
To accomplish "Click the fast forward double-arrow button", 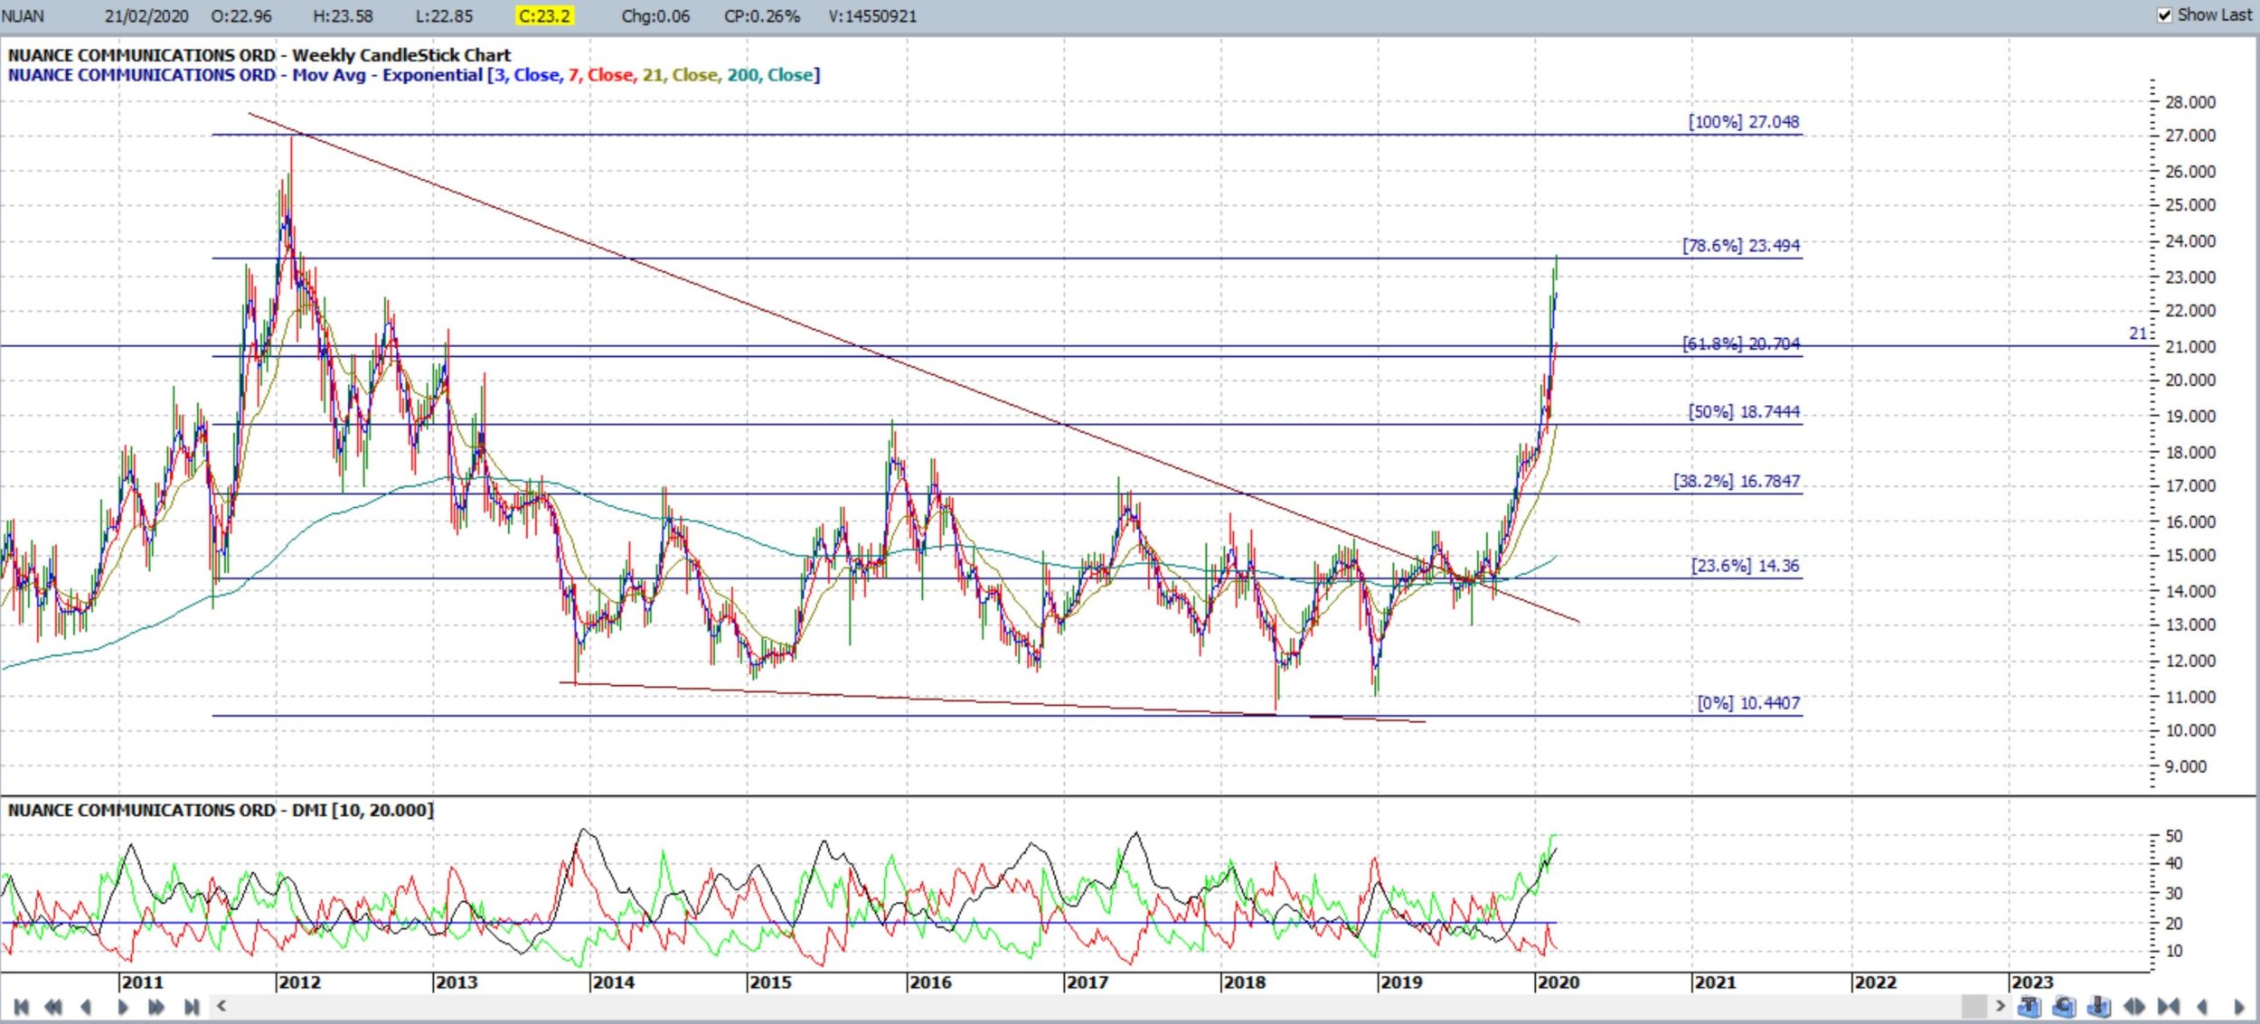I will point(155,1007).
